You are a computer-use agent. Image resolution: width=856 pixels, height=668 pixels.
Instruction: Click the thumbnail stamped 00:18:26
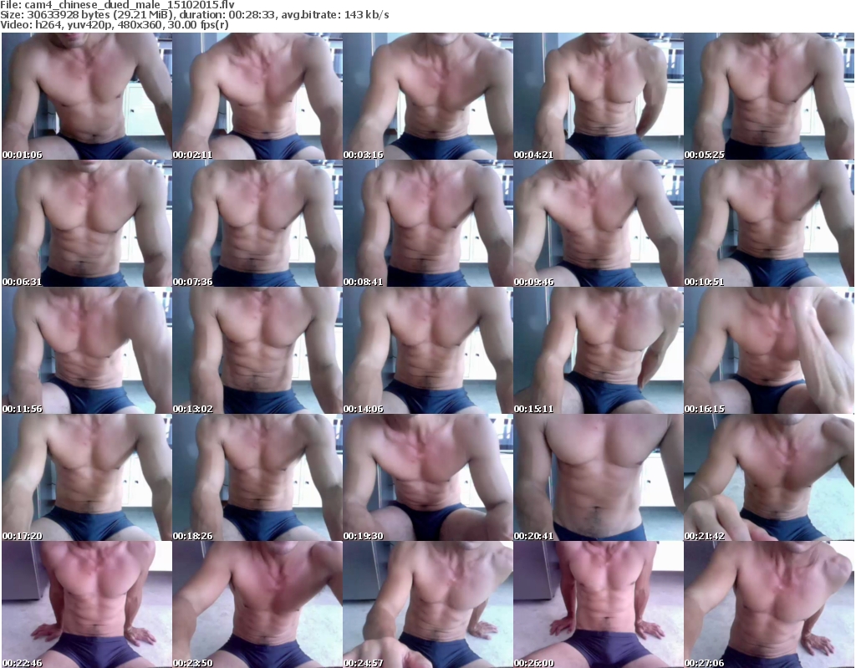tap(257, 477)
